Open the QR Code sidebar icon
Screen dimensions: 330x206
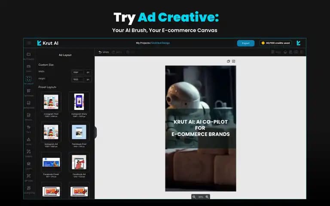[29, 176]
